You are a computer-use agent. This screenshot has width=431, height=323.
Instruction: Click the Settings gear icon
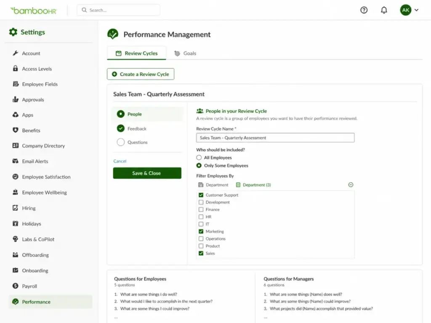pos(13,32)
